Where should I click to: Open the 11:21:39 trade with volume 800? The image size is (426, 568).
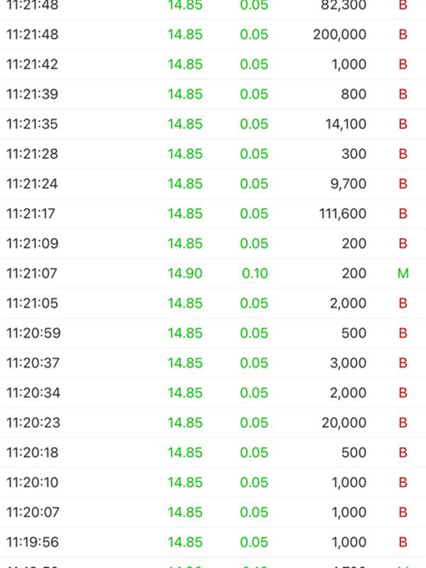[213, 94]
